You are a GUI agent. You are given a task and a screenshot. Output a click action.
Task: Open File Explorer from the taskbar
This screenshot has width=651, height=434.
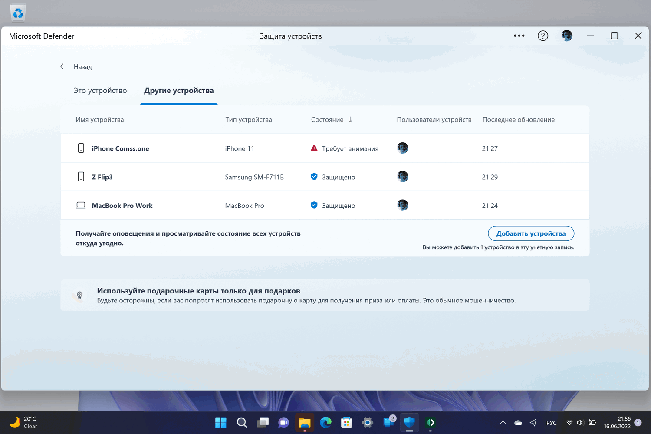point(305,422)
